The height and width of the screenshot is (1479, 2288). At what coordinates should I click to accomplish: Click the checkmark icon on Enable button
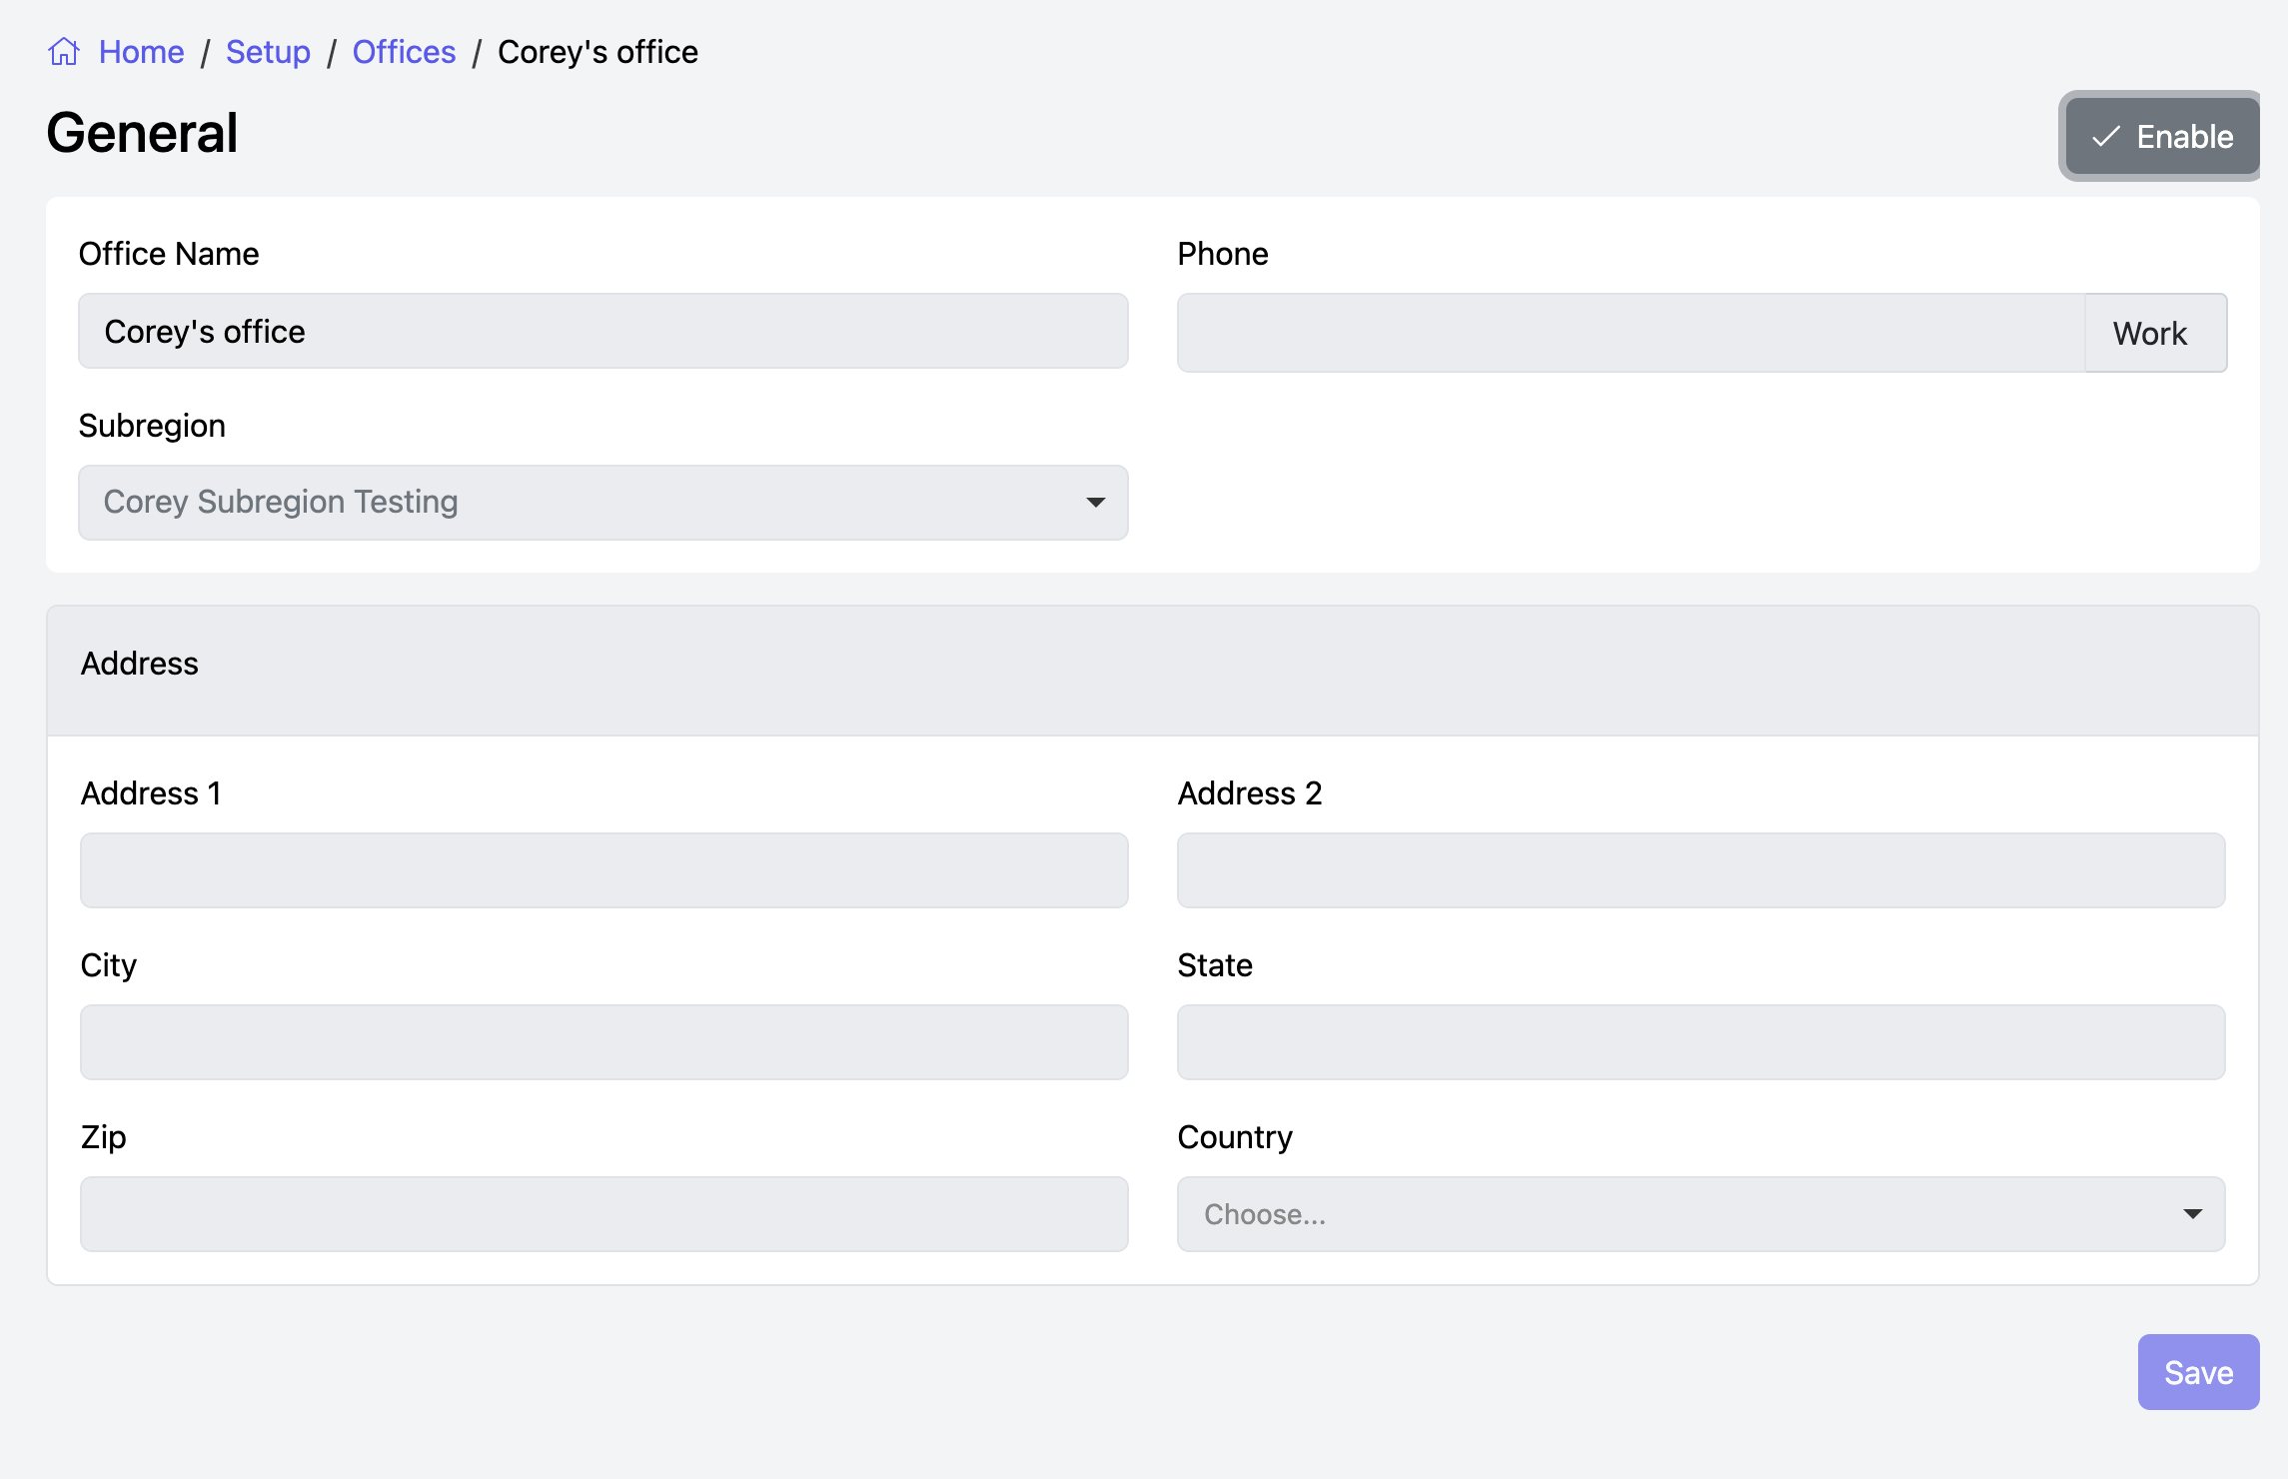point(2105,137)
